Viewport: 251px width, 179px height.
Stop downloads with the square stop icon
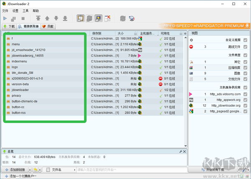tap(23, 18)
